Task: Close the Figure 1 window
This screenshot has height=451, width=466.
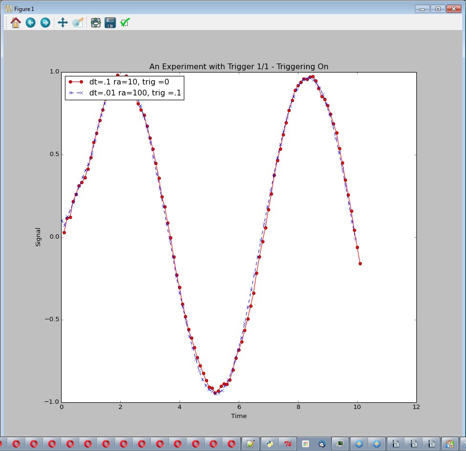Action: click(454, 9)
